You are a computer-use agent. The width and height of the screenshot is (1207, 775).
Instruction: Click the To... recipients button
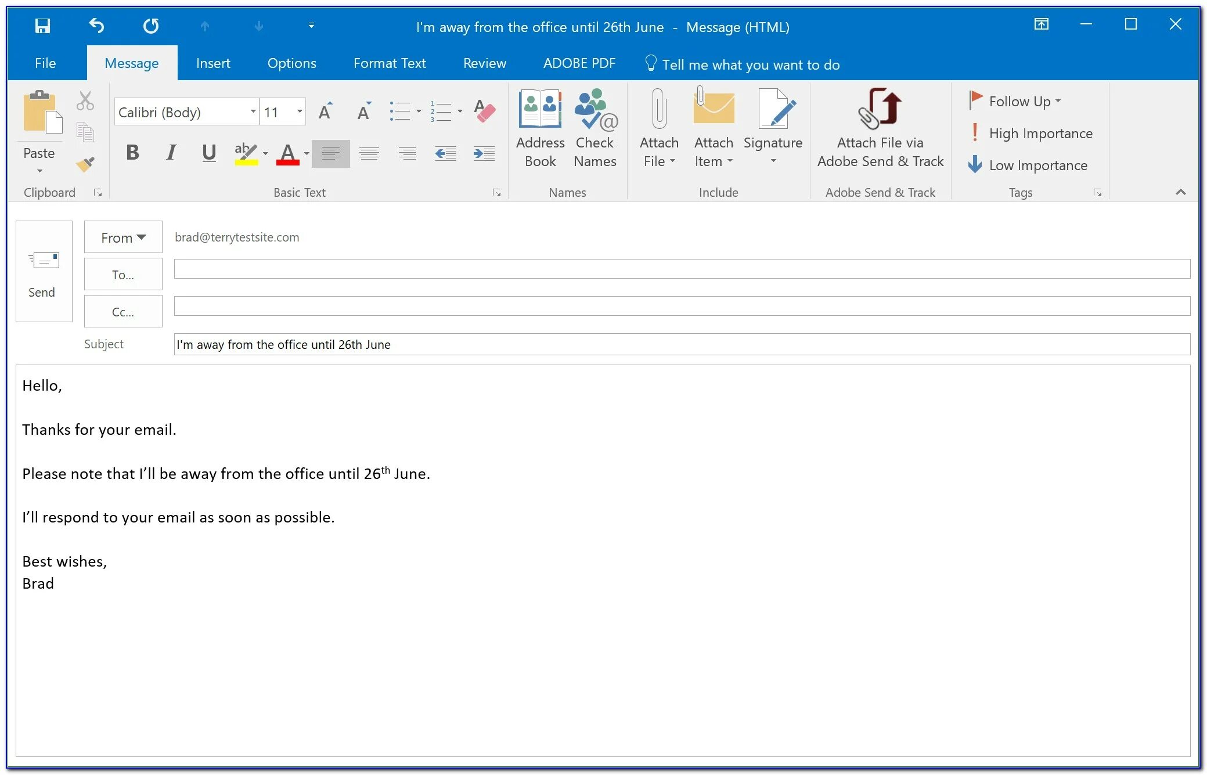coord(123,275)
